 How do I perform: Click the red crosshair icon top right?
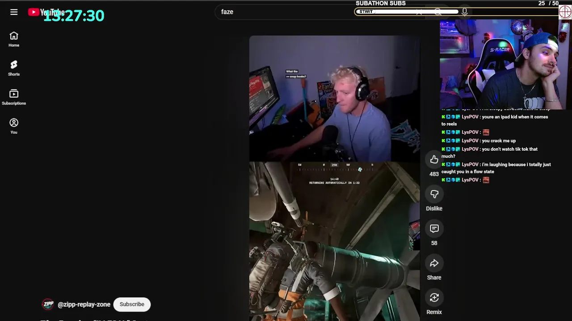coord(565,12)
